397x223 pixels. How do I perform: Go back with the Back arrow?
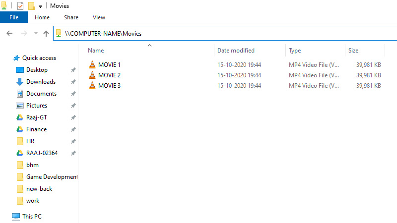[x=9, y=33]
